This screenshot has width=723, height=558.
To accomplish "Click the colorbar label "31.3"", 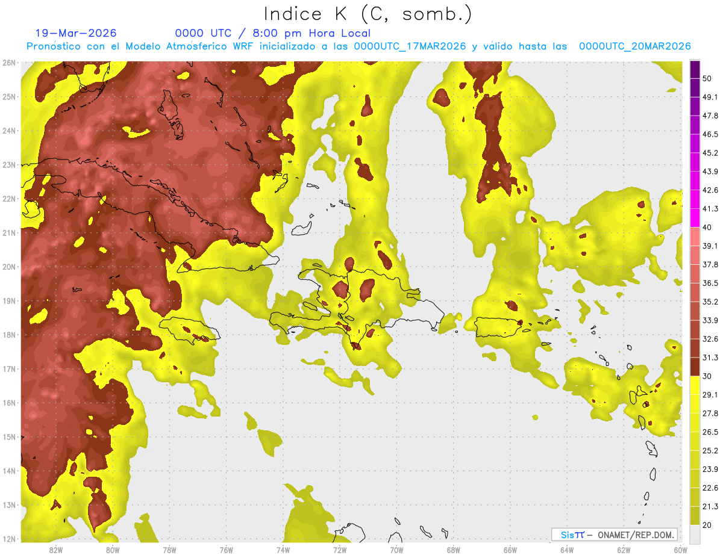I will [710, 358].
